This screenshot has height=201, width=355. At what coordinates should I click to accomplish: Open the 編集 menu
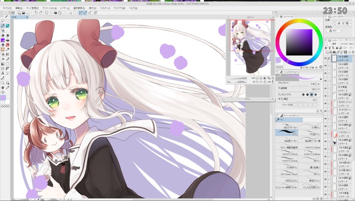point(19,8)
